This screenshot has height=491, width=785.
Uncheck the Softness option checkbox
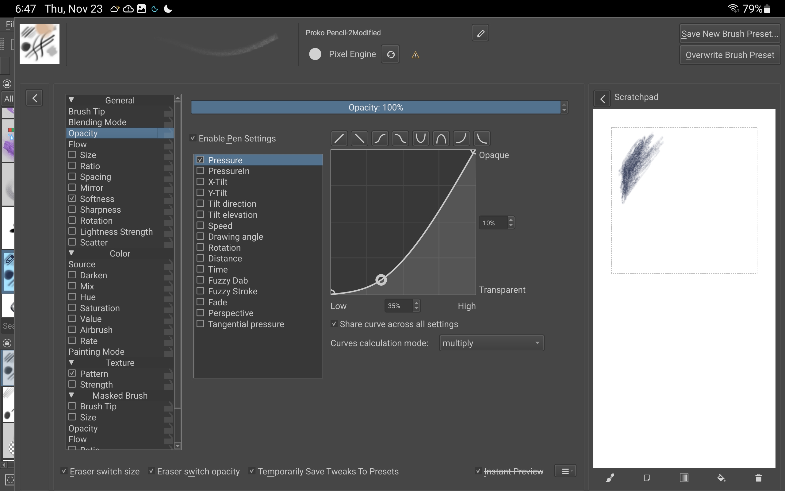pyautogui.click(x=72, y=199)
